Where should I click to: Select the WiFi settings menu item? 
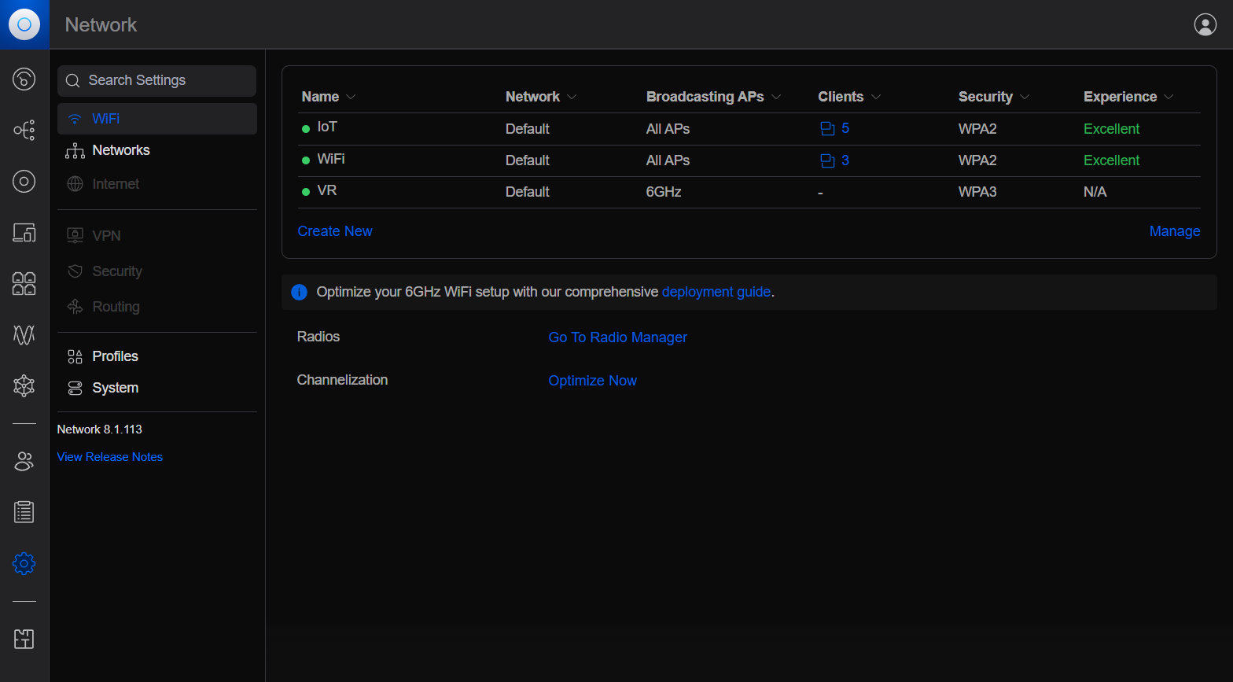coord(157,119)
